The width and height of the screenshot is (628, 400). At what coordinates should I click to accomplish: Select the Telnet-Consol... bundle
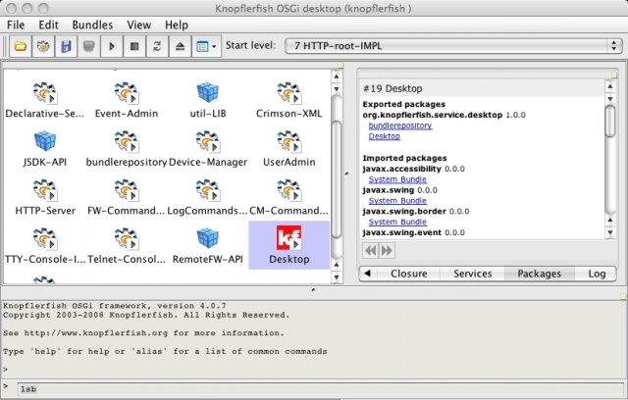[x=127, y=246]
